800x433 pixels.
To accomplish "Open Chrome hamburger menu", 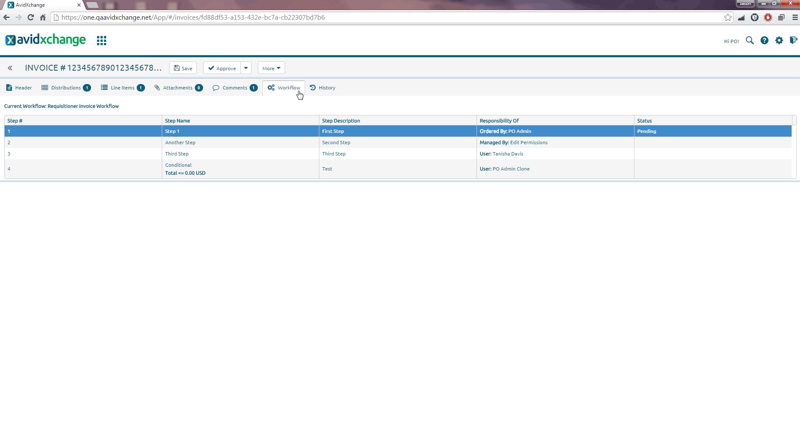I will tap(795, 17).
